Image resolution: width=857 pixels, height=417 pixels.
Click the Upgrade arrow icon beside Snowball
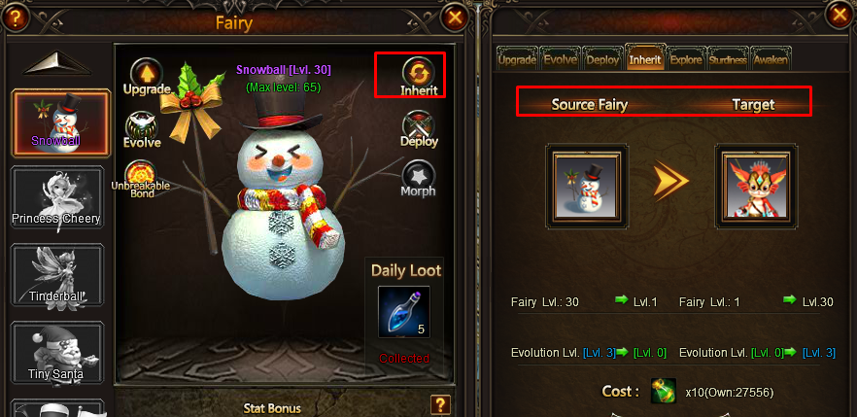pos(146,73)
